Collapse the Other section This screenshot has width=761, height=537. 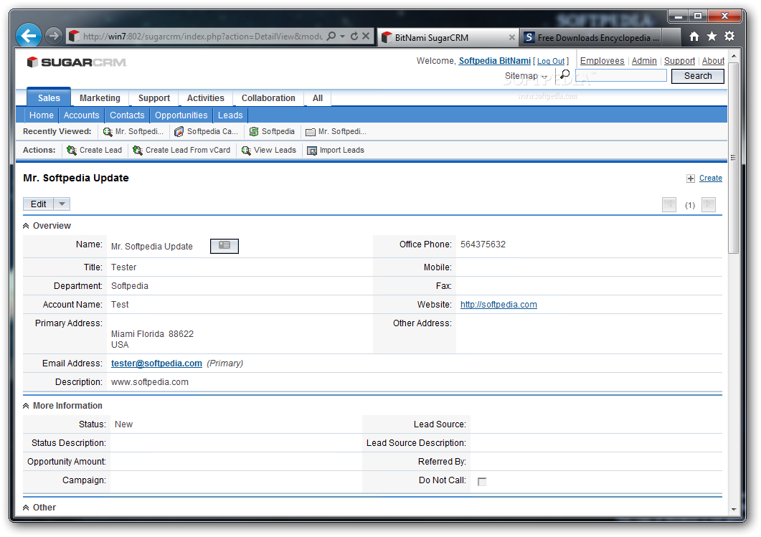click(26, 508)
